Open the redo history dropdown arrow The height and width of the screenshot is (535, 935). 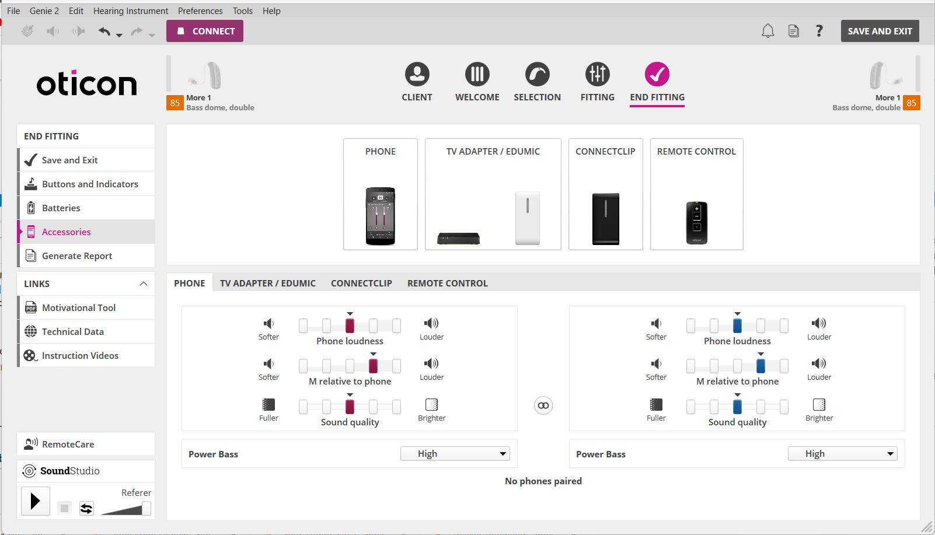152,35
